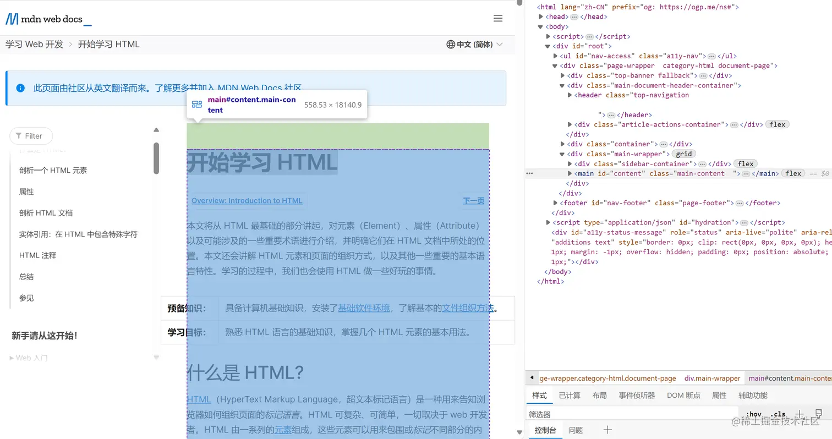Open a new drawer tab with plus icon

pyautogui.click(x=607, y=430)
